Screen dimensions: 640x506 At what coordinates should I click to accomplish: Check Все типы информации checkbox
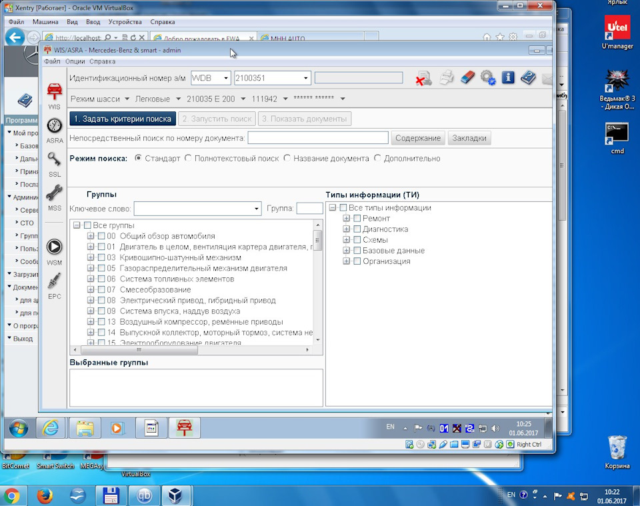pyautogui.click(x=343, y=208)
